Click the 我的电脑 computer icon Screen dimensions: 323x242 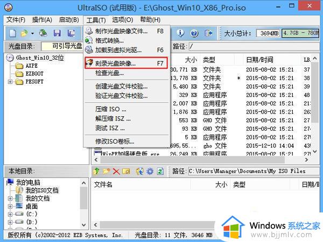(10, 182)
